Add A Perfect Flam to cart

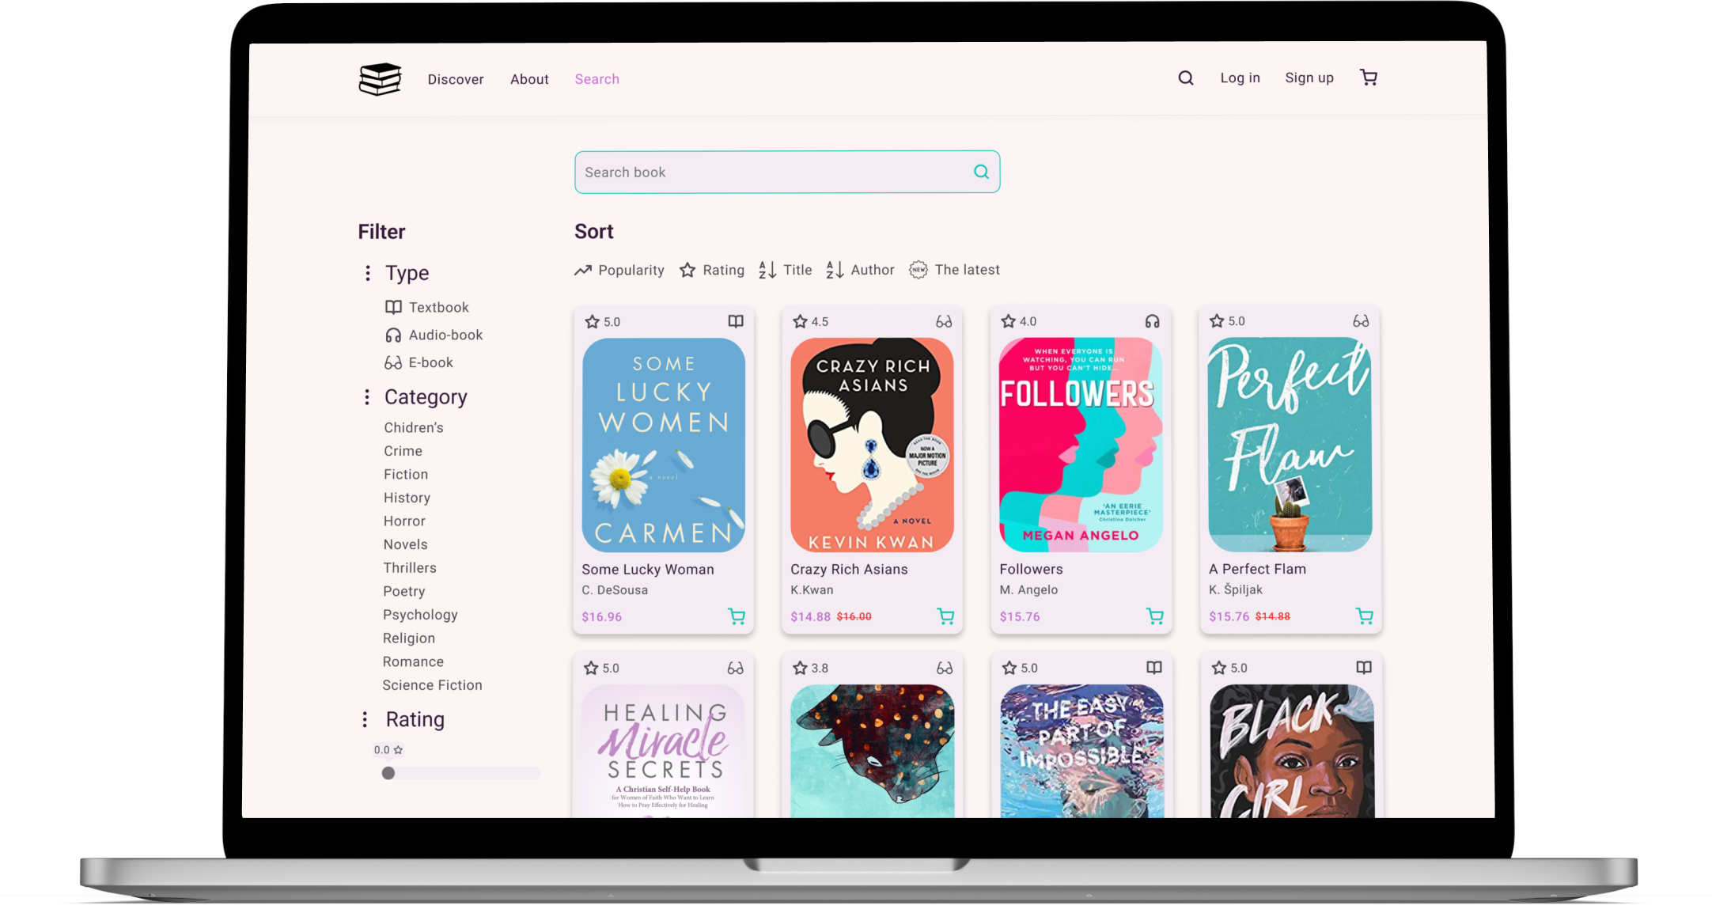pos(1364,616)
